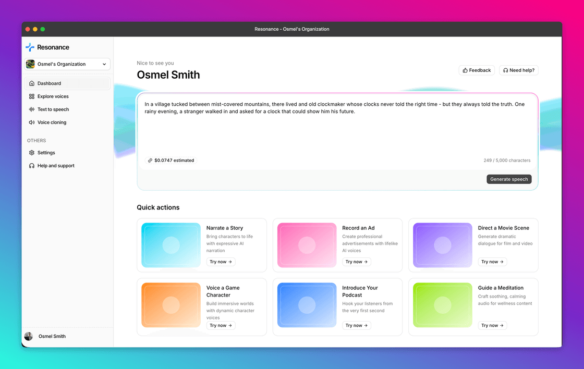Click the Voice a Game Character title
The image size is (584, 369).
(x=223, y=291)
